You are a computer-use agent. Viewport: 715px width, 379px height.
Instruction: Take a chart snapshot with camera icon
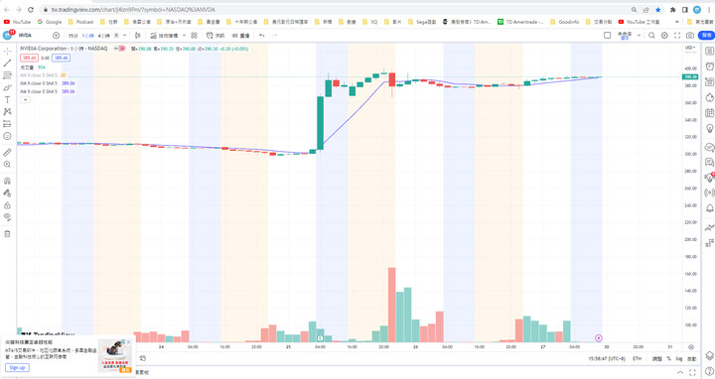(x=690, y=35)
